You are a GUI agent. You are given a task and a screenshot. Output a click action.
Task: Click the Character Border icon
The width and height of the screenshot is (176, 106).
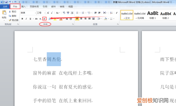coord(72,13)
